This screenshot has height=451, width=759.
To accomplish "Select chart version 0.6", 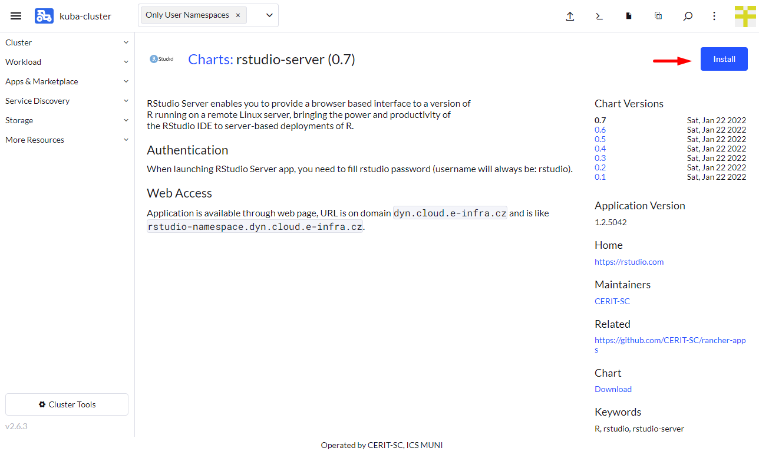I will click(600, 130).
